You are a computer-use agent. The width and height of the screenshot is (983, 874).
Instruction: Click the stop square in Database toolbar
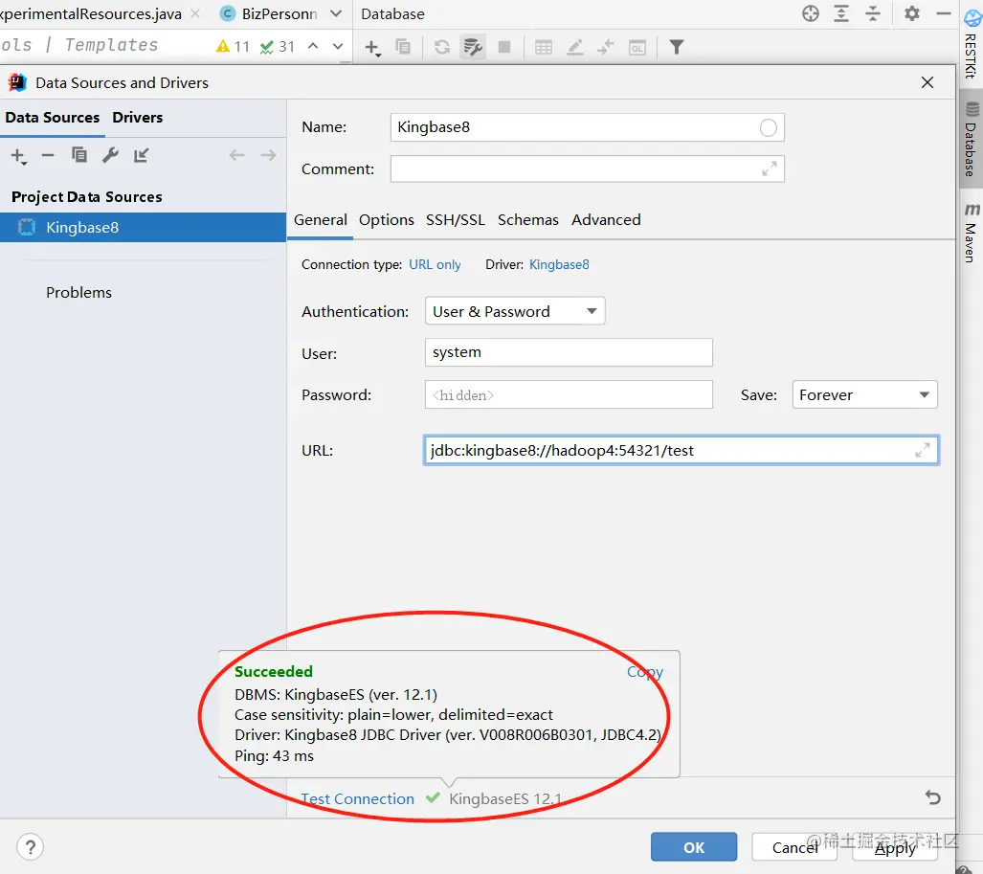click(504, 47)
